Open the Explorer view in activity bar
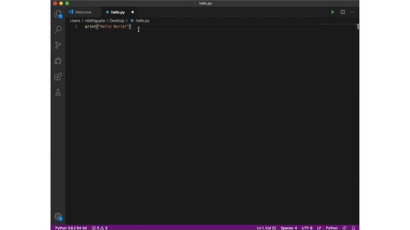410x230 pixels. click(58, 14)
